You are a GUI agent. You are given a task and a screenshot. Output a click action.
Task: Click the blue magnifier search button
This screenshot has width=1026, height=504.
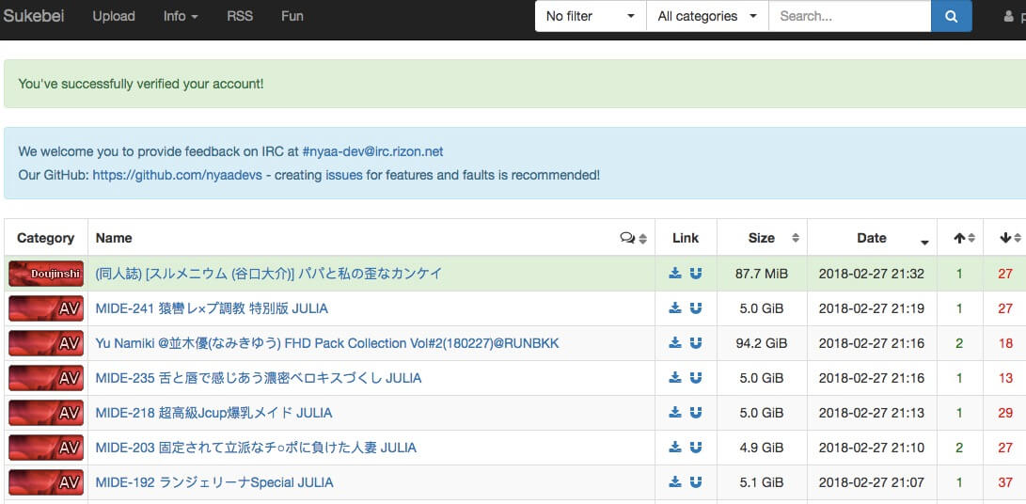pyautogui.click(x=952, y=16)
